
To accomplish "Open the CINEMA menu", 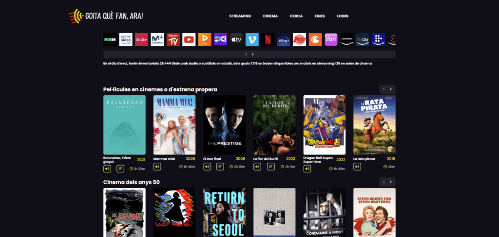I will pos(270,16).
